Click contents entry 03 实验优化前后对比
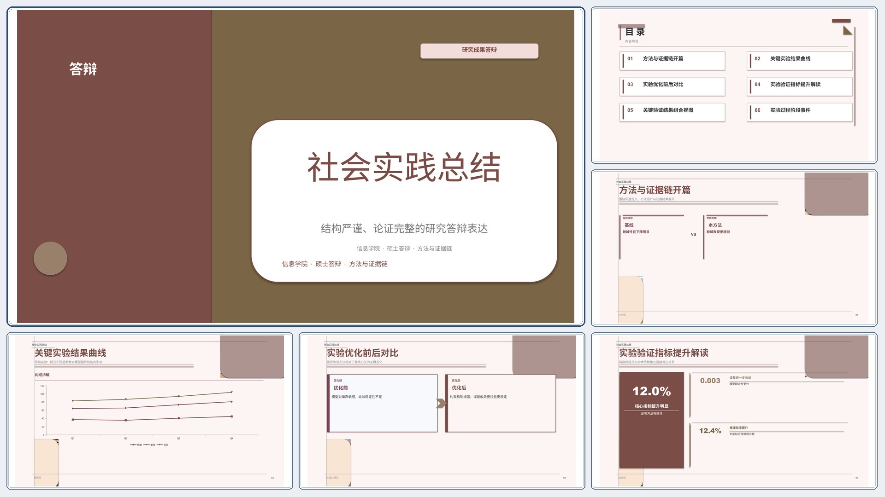885x497 pixels. coord(673,87)
